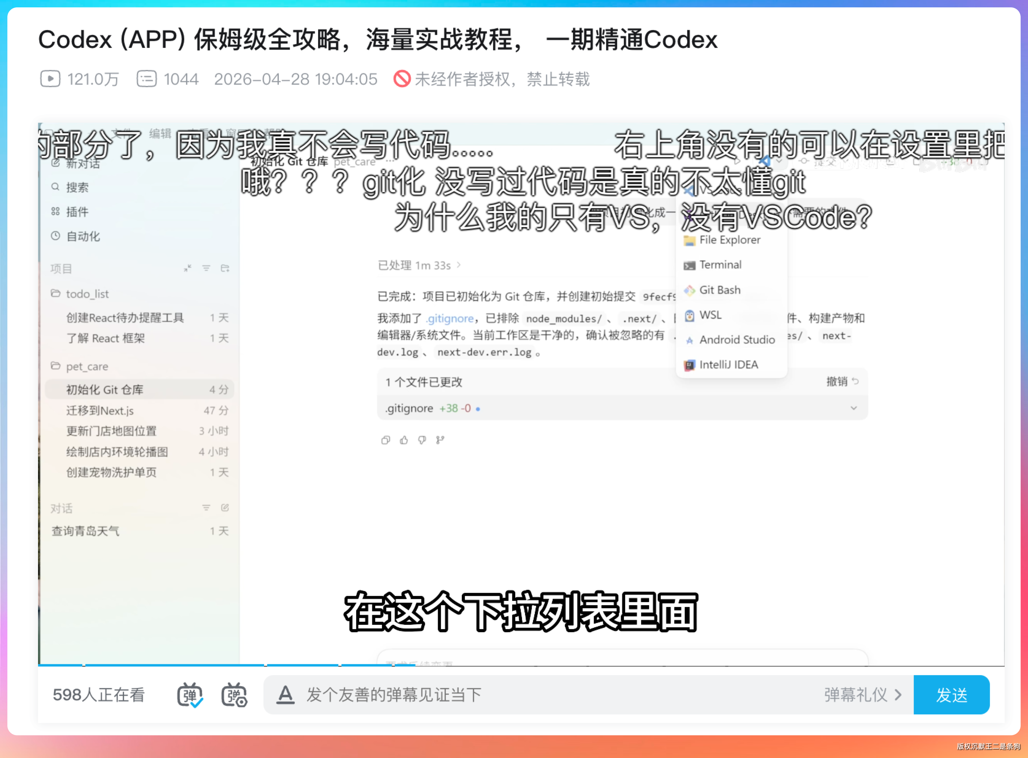The height and width of the screenshot is (758, 1028).
Task: Open the 迁移到Next.js conversation
Action: [140, 410]
